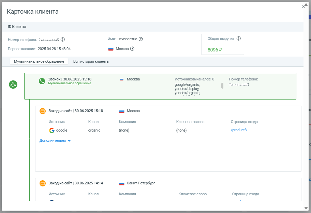Click the Google logo icon
Image resolution: width=311 pixels, height=213 pixels.
[52, 131]
